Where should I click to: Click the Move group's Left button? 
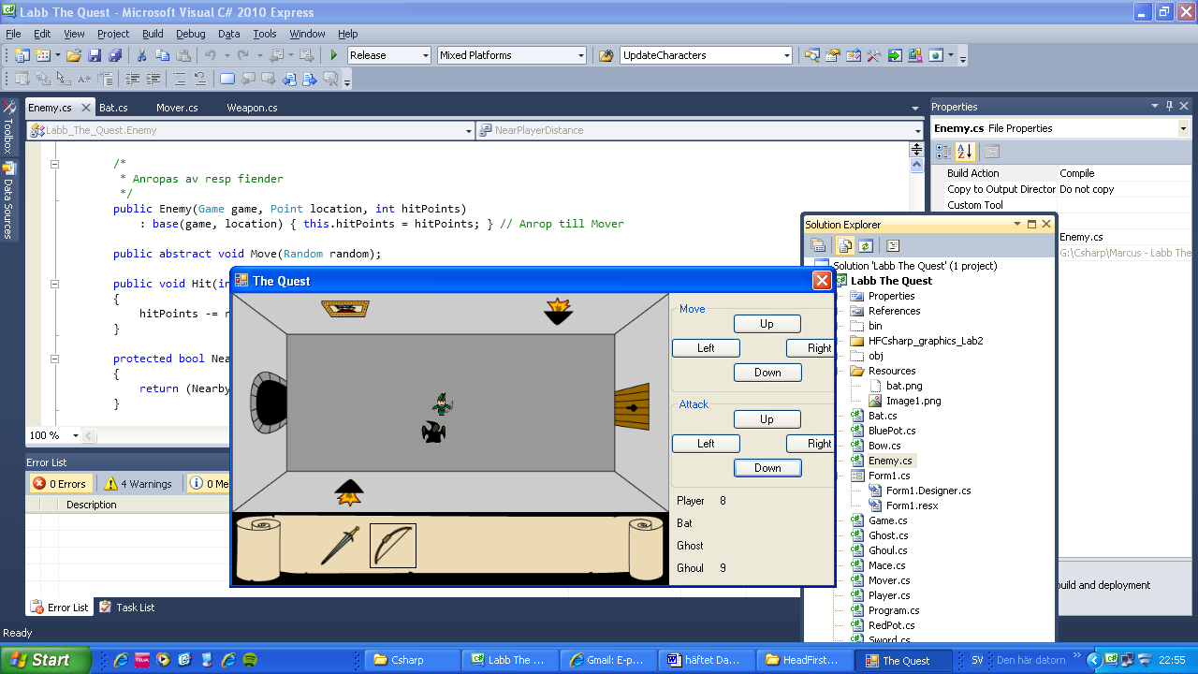pyautogui.click(x=706, y=348)
